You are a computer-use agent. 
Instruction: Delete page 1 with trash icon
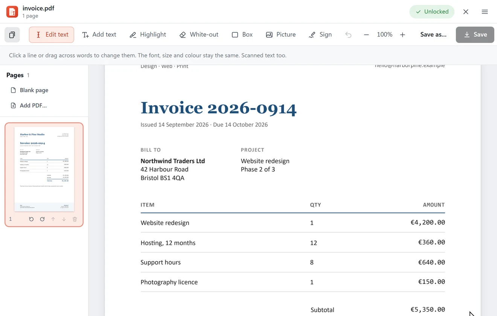pos(75,219)
